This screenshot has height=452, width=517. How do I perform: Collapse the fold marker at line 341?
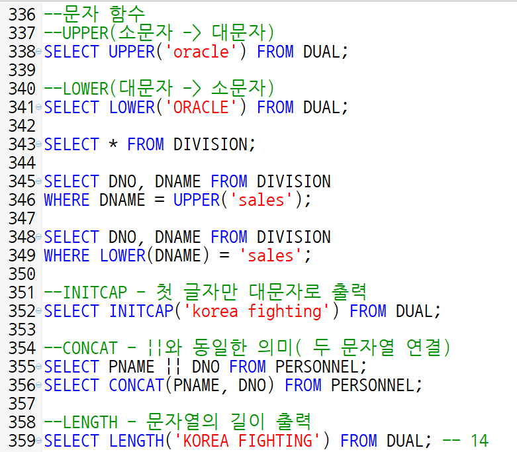click(38, 107)
